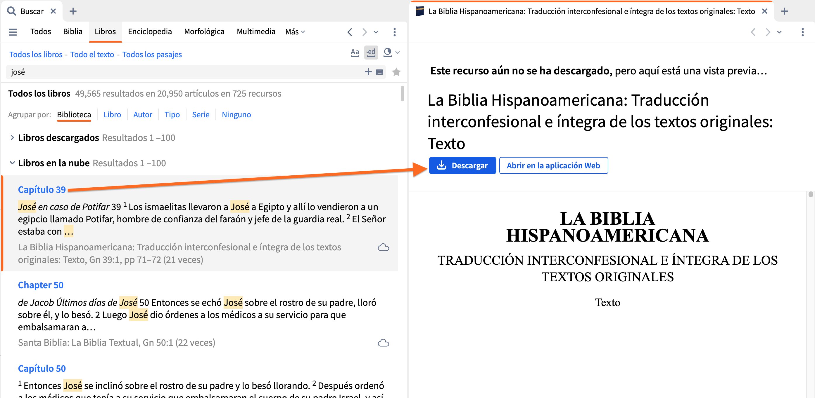
Task: Go back in search panel history
Action: point(350,32)
